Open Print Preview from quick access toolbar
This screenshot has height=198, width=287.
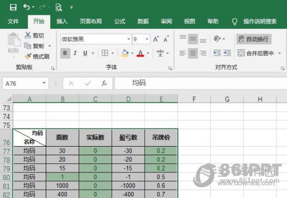[x=58, y=8]
